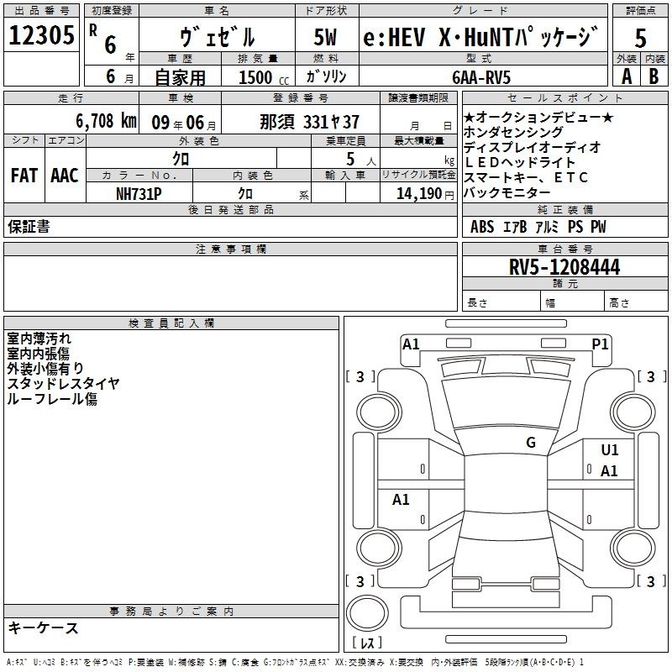The image size is (672, 672).
Task: Select 注意事項欄 header
Action: tap(230, 249)
